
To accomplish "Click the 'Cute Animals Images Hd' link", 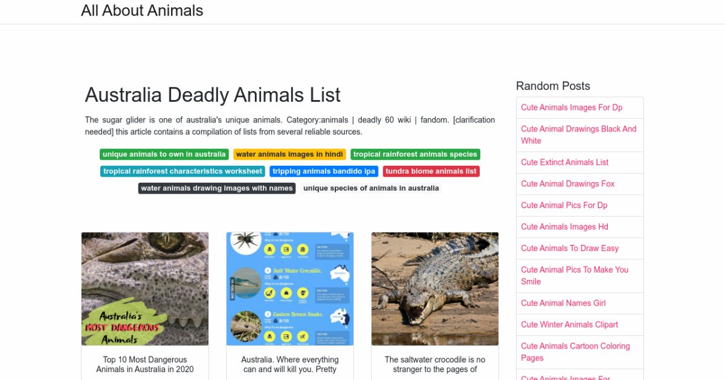I will coord(564,227).
